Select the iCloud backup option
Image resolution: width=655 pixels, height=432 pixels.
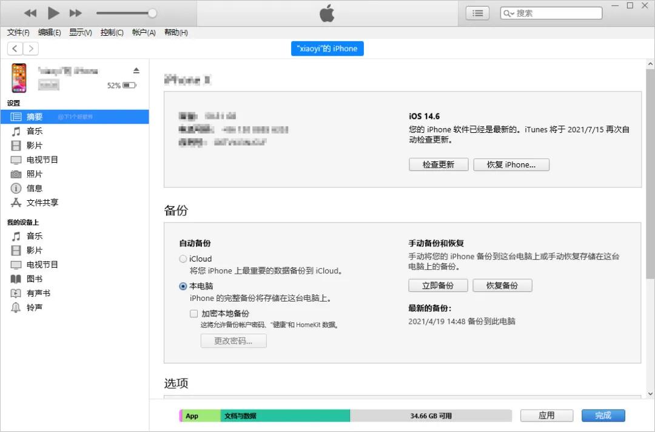(183, 258)
